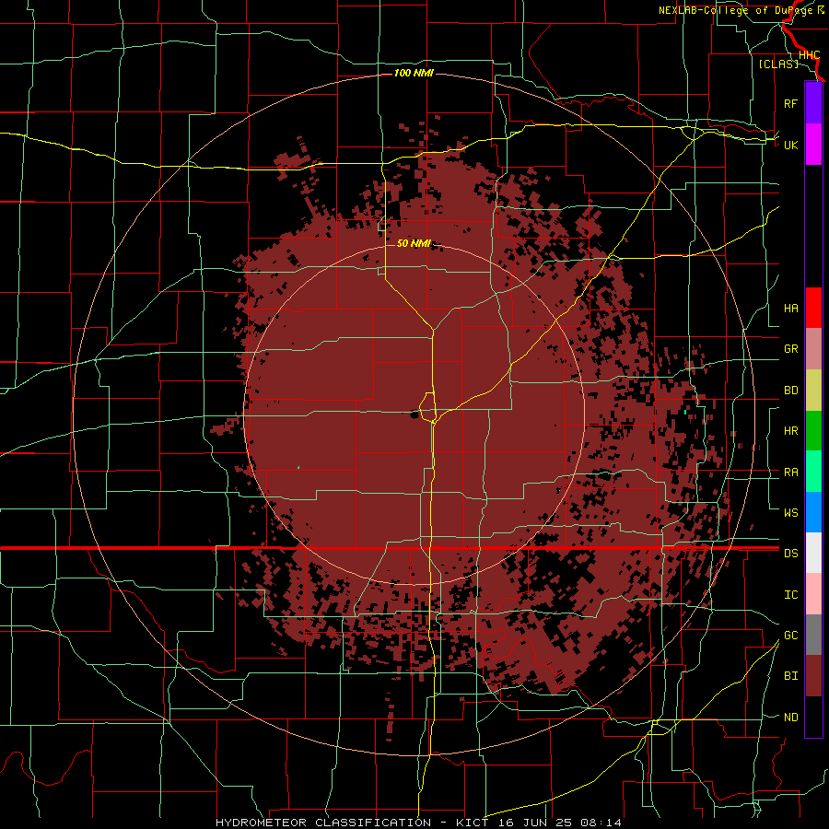829x829 pixels.
Task: Click the DS legend label
Action: 790,553
